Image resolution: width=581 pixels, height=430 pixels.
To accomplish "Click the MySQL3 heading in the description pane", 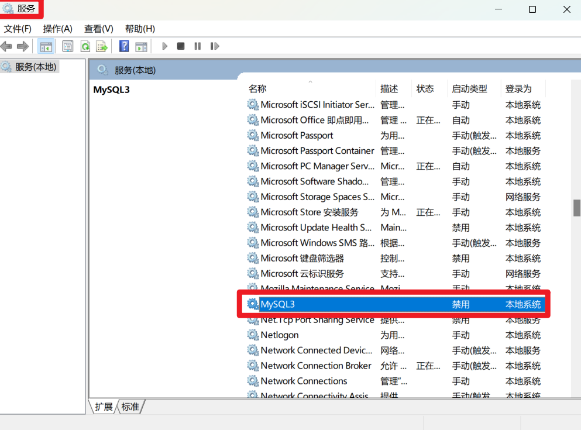I will 111,90.
